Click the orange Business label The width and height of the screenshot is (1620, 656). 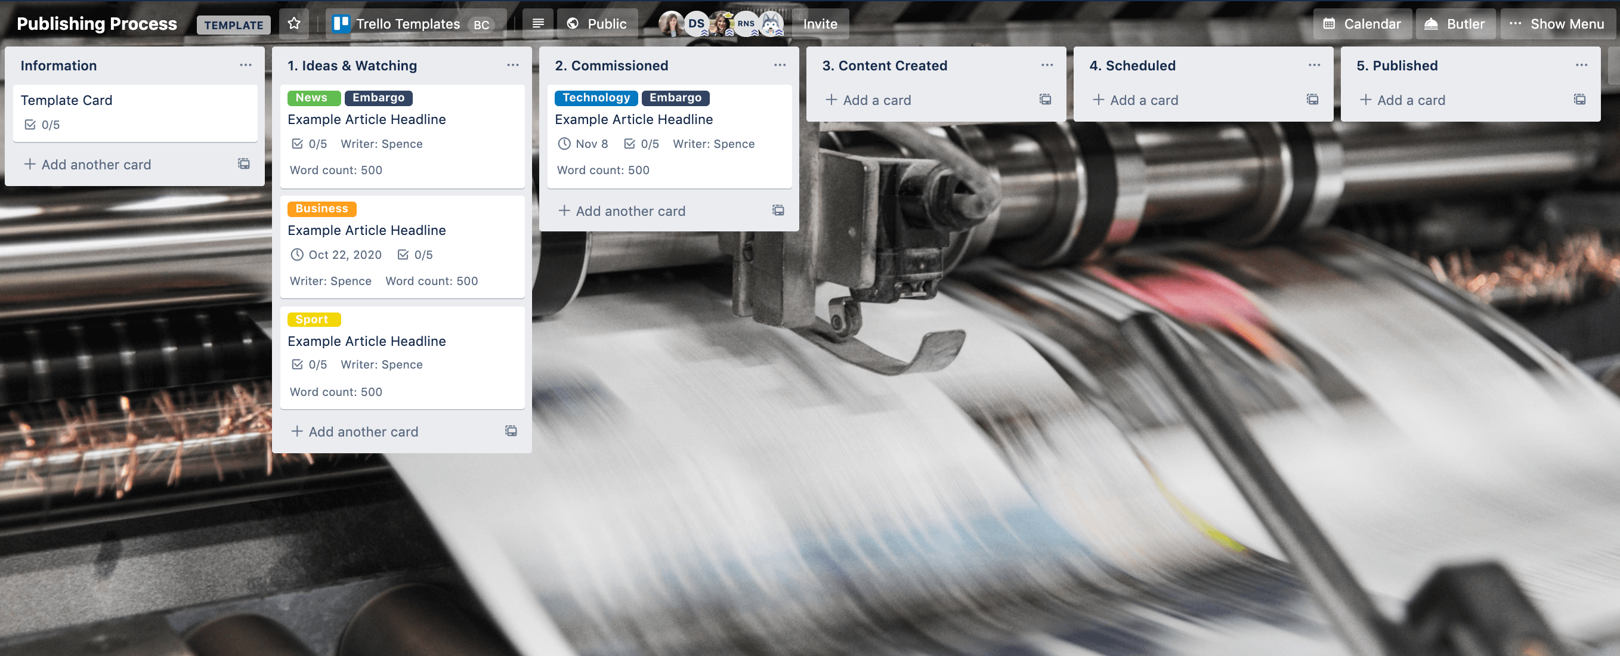tap(322, 209)
